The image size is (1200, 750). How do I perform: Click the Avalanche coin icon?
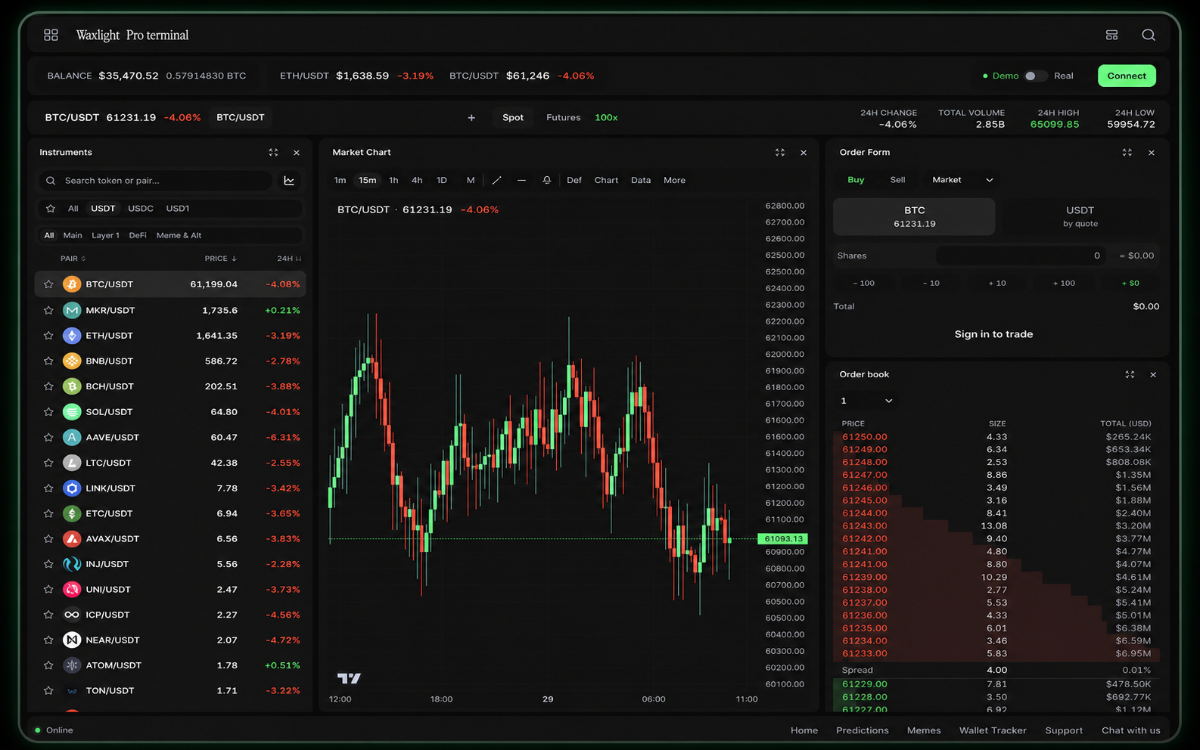(x=72, y=538)
